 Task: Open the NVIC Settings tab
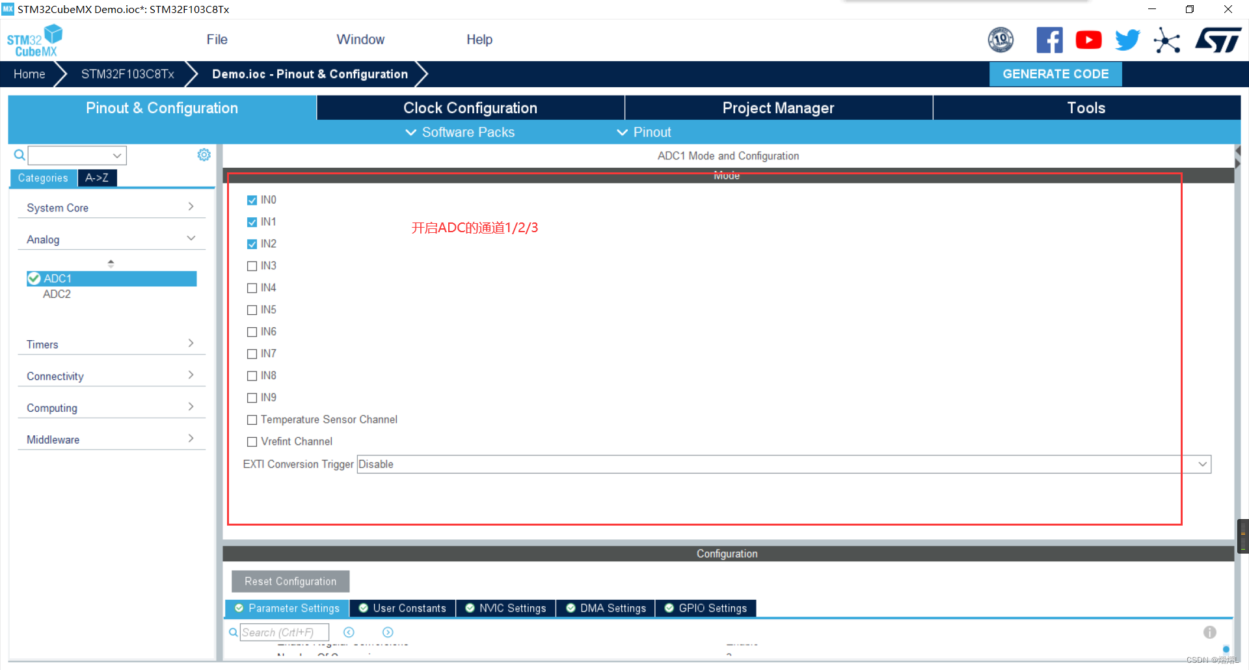(506, 608)
